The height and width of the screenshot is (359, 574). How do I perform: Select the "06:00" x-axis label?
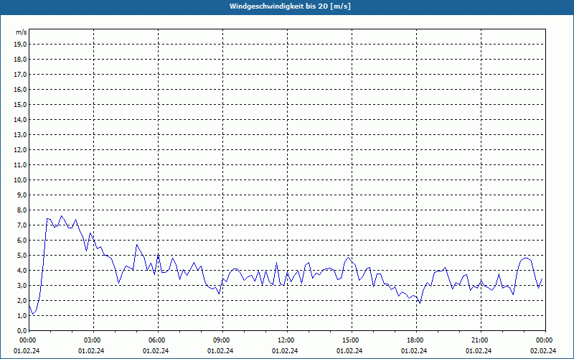click(156, 340)
